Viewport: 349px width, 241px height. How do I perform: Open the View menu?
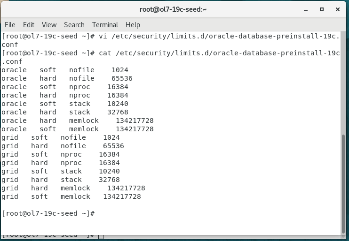point(49,25)
